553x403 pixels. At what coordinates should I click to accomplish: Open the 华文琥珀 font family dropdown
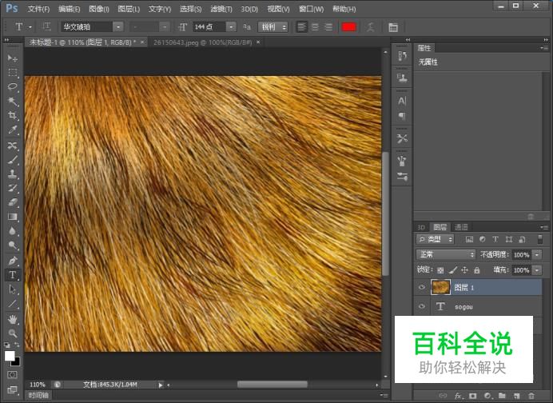click(x=117, y=27)
